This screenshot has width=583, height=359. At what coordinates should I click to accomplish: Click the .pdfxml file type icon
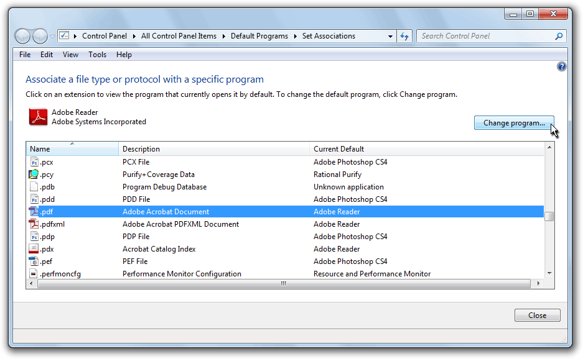[34, 224]
